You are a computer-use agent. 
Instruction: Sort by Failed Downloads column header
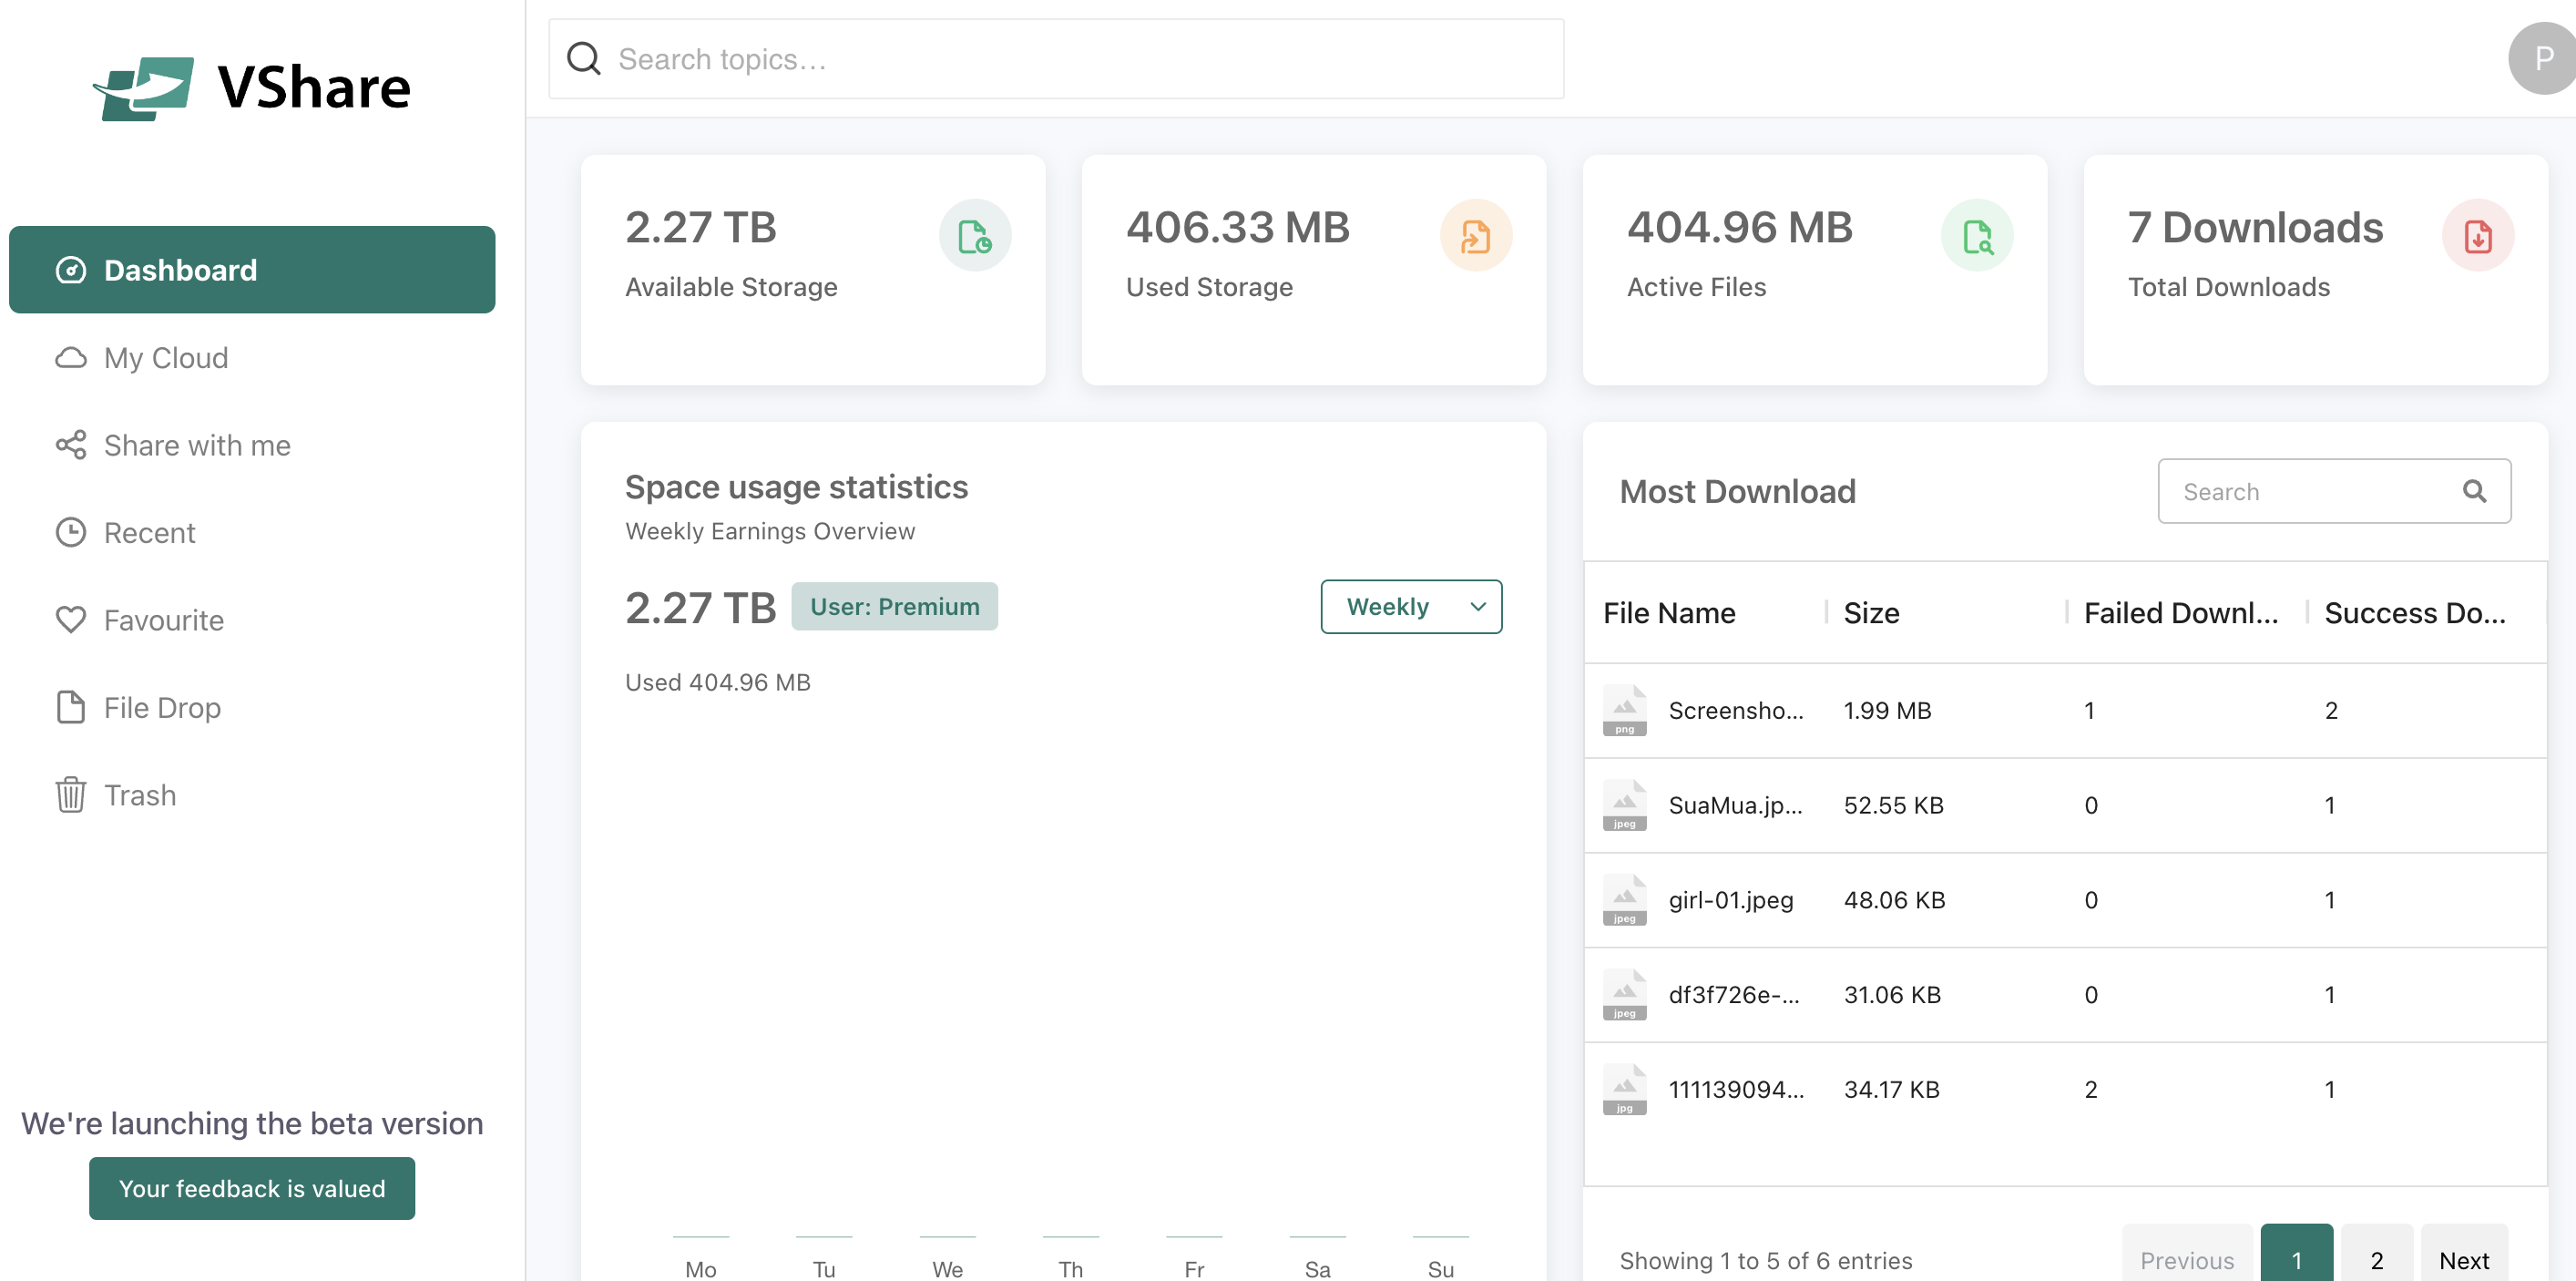pyautogui.click(x=2181, y=613)
